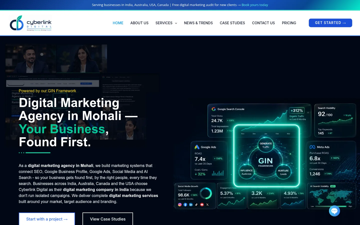Viewport: 360px width, 225px height.
Task: Click the 1,246 Conversions value
Action: [315, 174]
